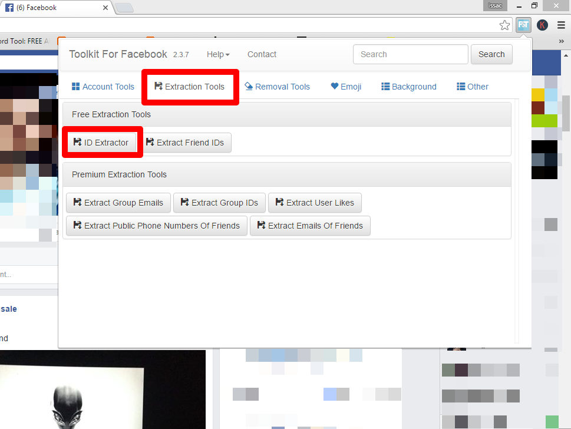Click the ID Extractor button

pyautogui.click(x=101, y=143)
